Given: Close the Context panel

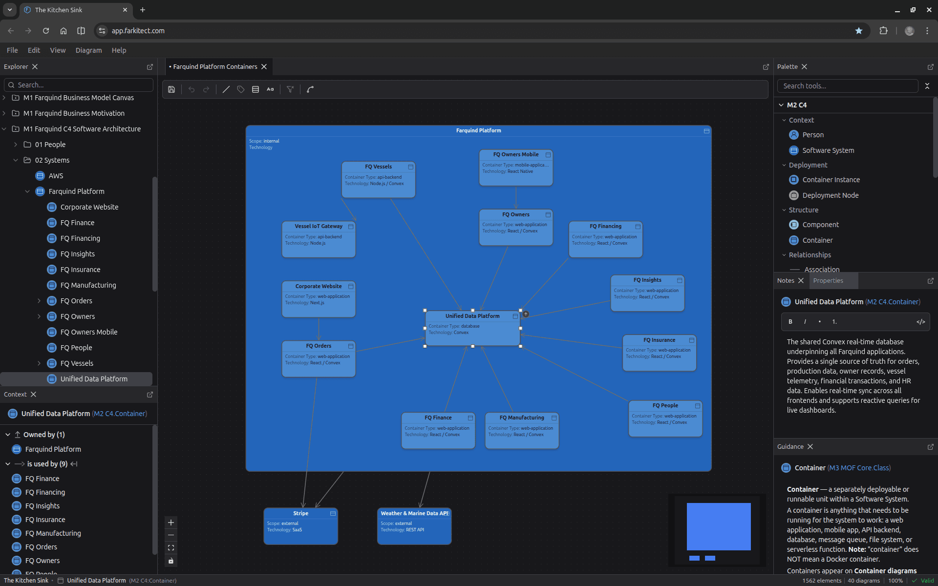Looking at the screenshot, I should coord(33,395).
